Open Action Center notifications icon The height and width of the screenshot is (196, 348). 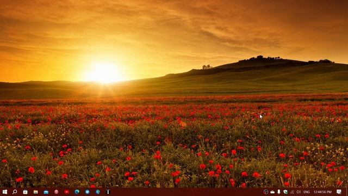pos(339,192)
